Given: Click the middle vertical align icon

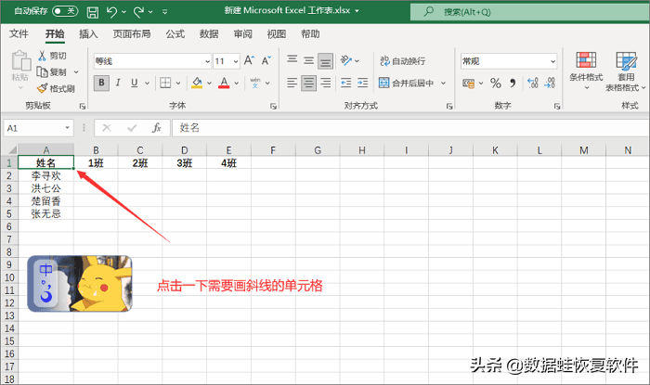Looking at the screenshot, I should [308, 61].
